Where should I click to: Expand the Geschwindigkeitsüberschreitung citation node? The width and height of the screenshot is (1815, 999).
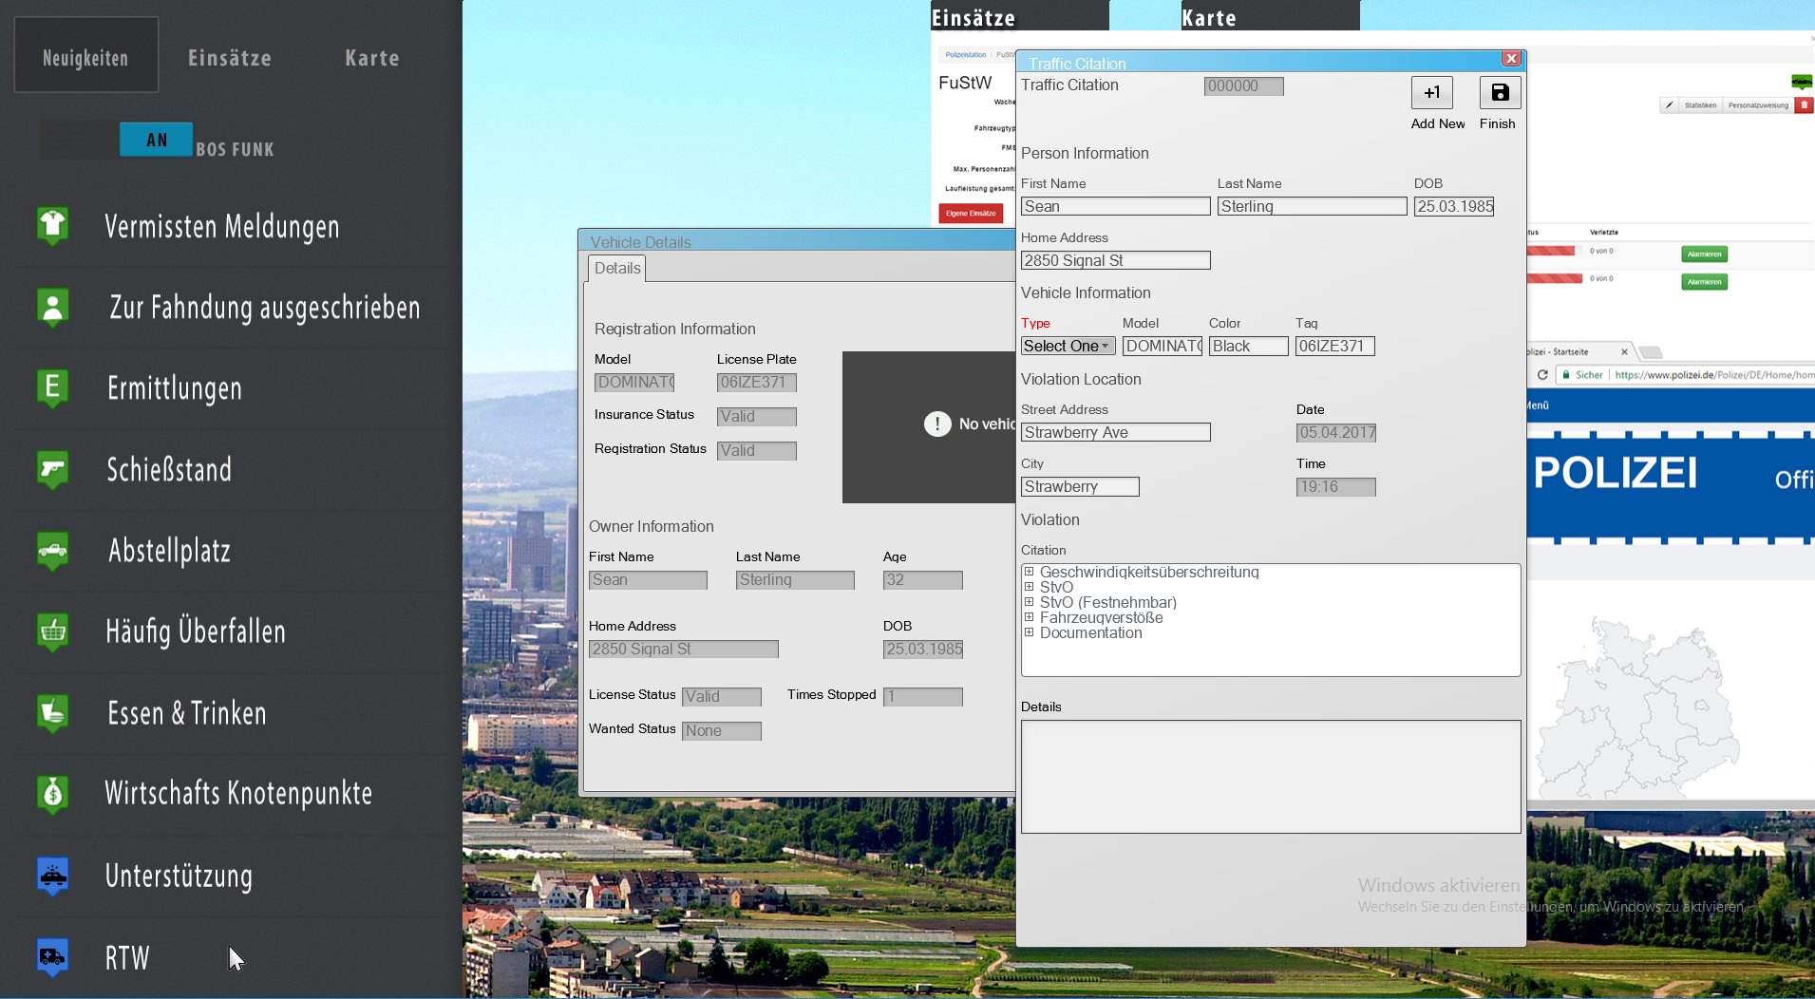point(1029,572)
